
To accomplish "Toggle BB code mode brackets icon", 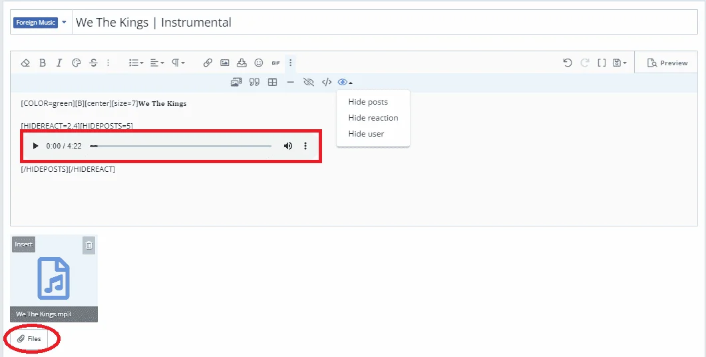I will tap(602, 63).
